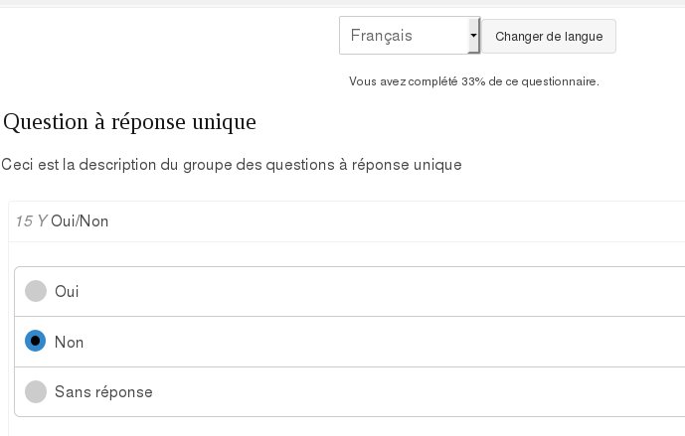This screenshot has width=685, height=436.
Task: Open the Français language dropdown
Action: pos(409,36)
